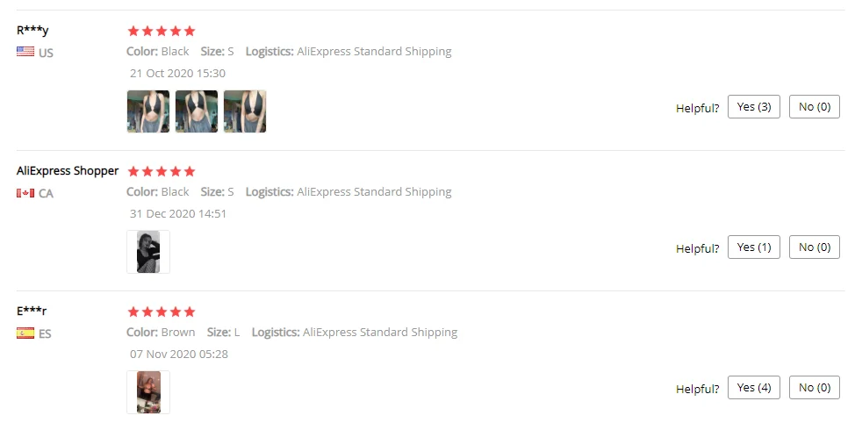Click Yes (1) on the Canadian review
855x430 pixels.
point(754,247)
